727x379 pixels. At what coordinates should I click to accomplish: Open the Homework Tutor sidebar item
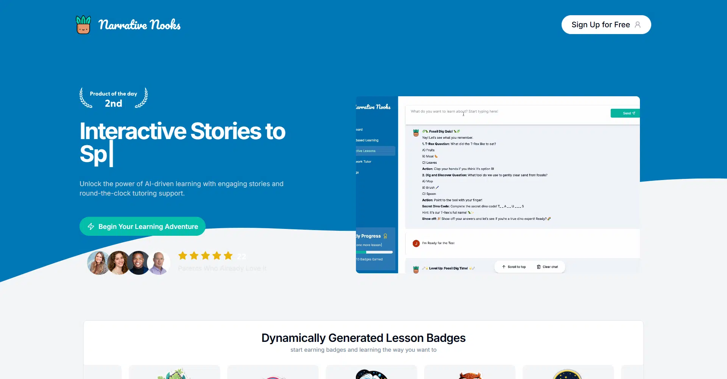tap(364, 162)
